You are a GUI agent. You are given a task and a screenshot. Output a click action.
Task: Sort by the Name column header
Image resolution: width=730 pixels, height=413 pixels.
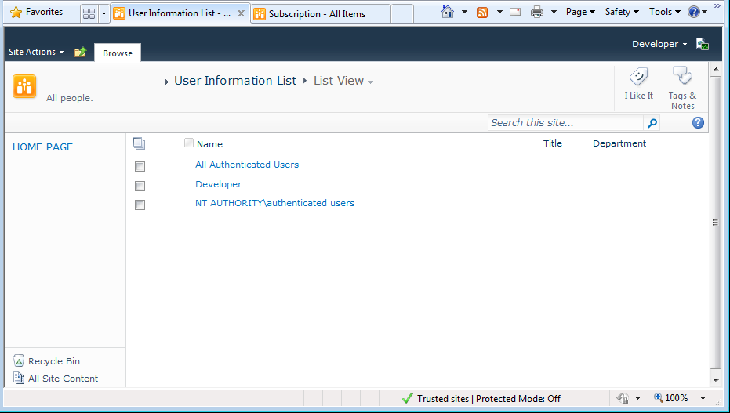pos(209,144)
